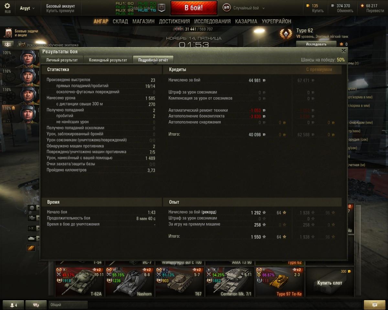Click the red В бой! button
Image resolution: width=388 pixels, height=310 pixels.
[x=194, y=8]
